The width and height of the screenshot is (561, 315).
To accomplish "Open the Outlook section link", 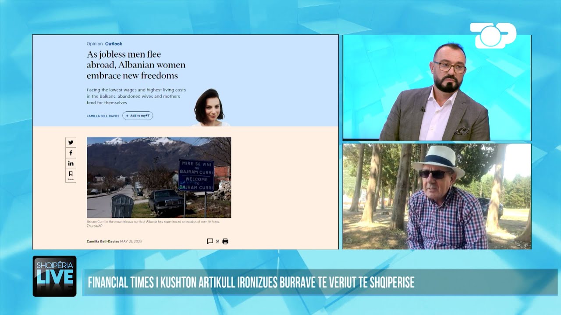I will pyautogui.click(x=114, y=44).
